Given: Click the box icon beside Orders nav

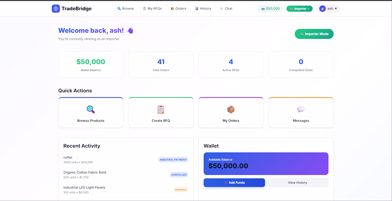Looking at the screenshot, I should click(x=172, y=9).
